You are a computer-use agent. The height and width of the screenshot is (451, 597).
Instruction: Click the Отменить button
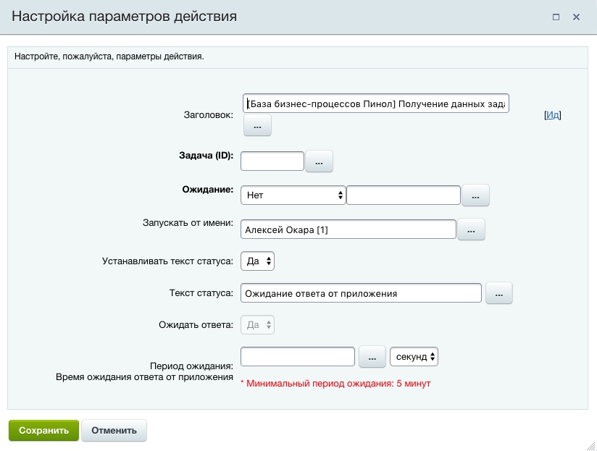pos(114,430)
